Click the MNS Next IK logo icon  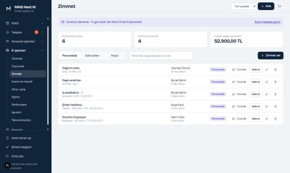(8, 8)
